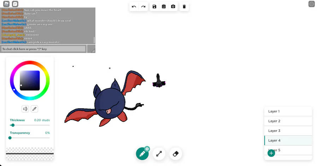Click the chat text input field
Image resolution: width=318 pixels, height=166 pixels.
coord(43,49)
